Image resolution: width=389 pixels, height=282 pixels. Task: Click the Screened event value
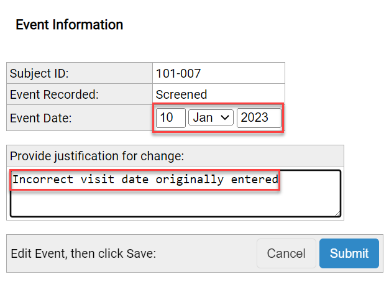coord(181,94)
